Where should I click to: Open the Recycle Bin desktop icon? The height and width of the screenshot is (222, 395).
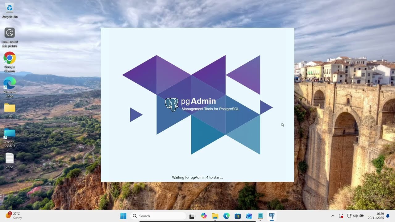point(10,10)
